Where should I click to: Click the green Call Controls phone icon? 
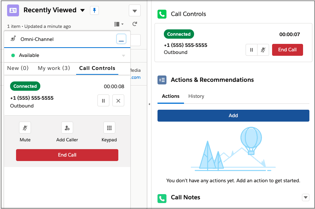click(x=162, y=14)
